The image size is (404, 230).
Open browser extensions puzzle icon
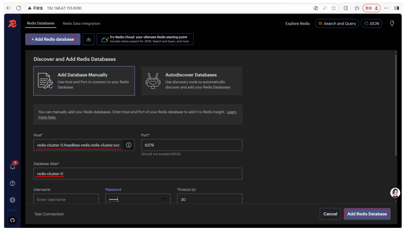tap(346, 8)
